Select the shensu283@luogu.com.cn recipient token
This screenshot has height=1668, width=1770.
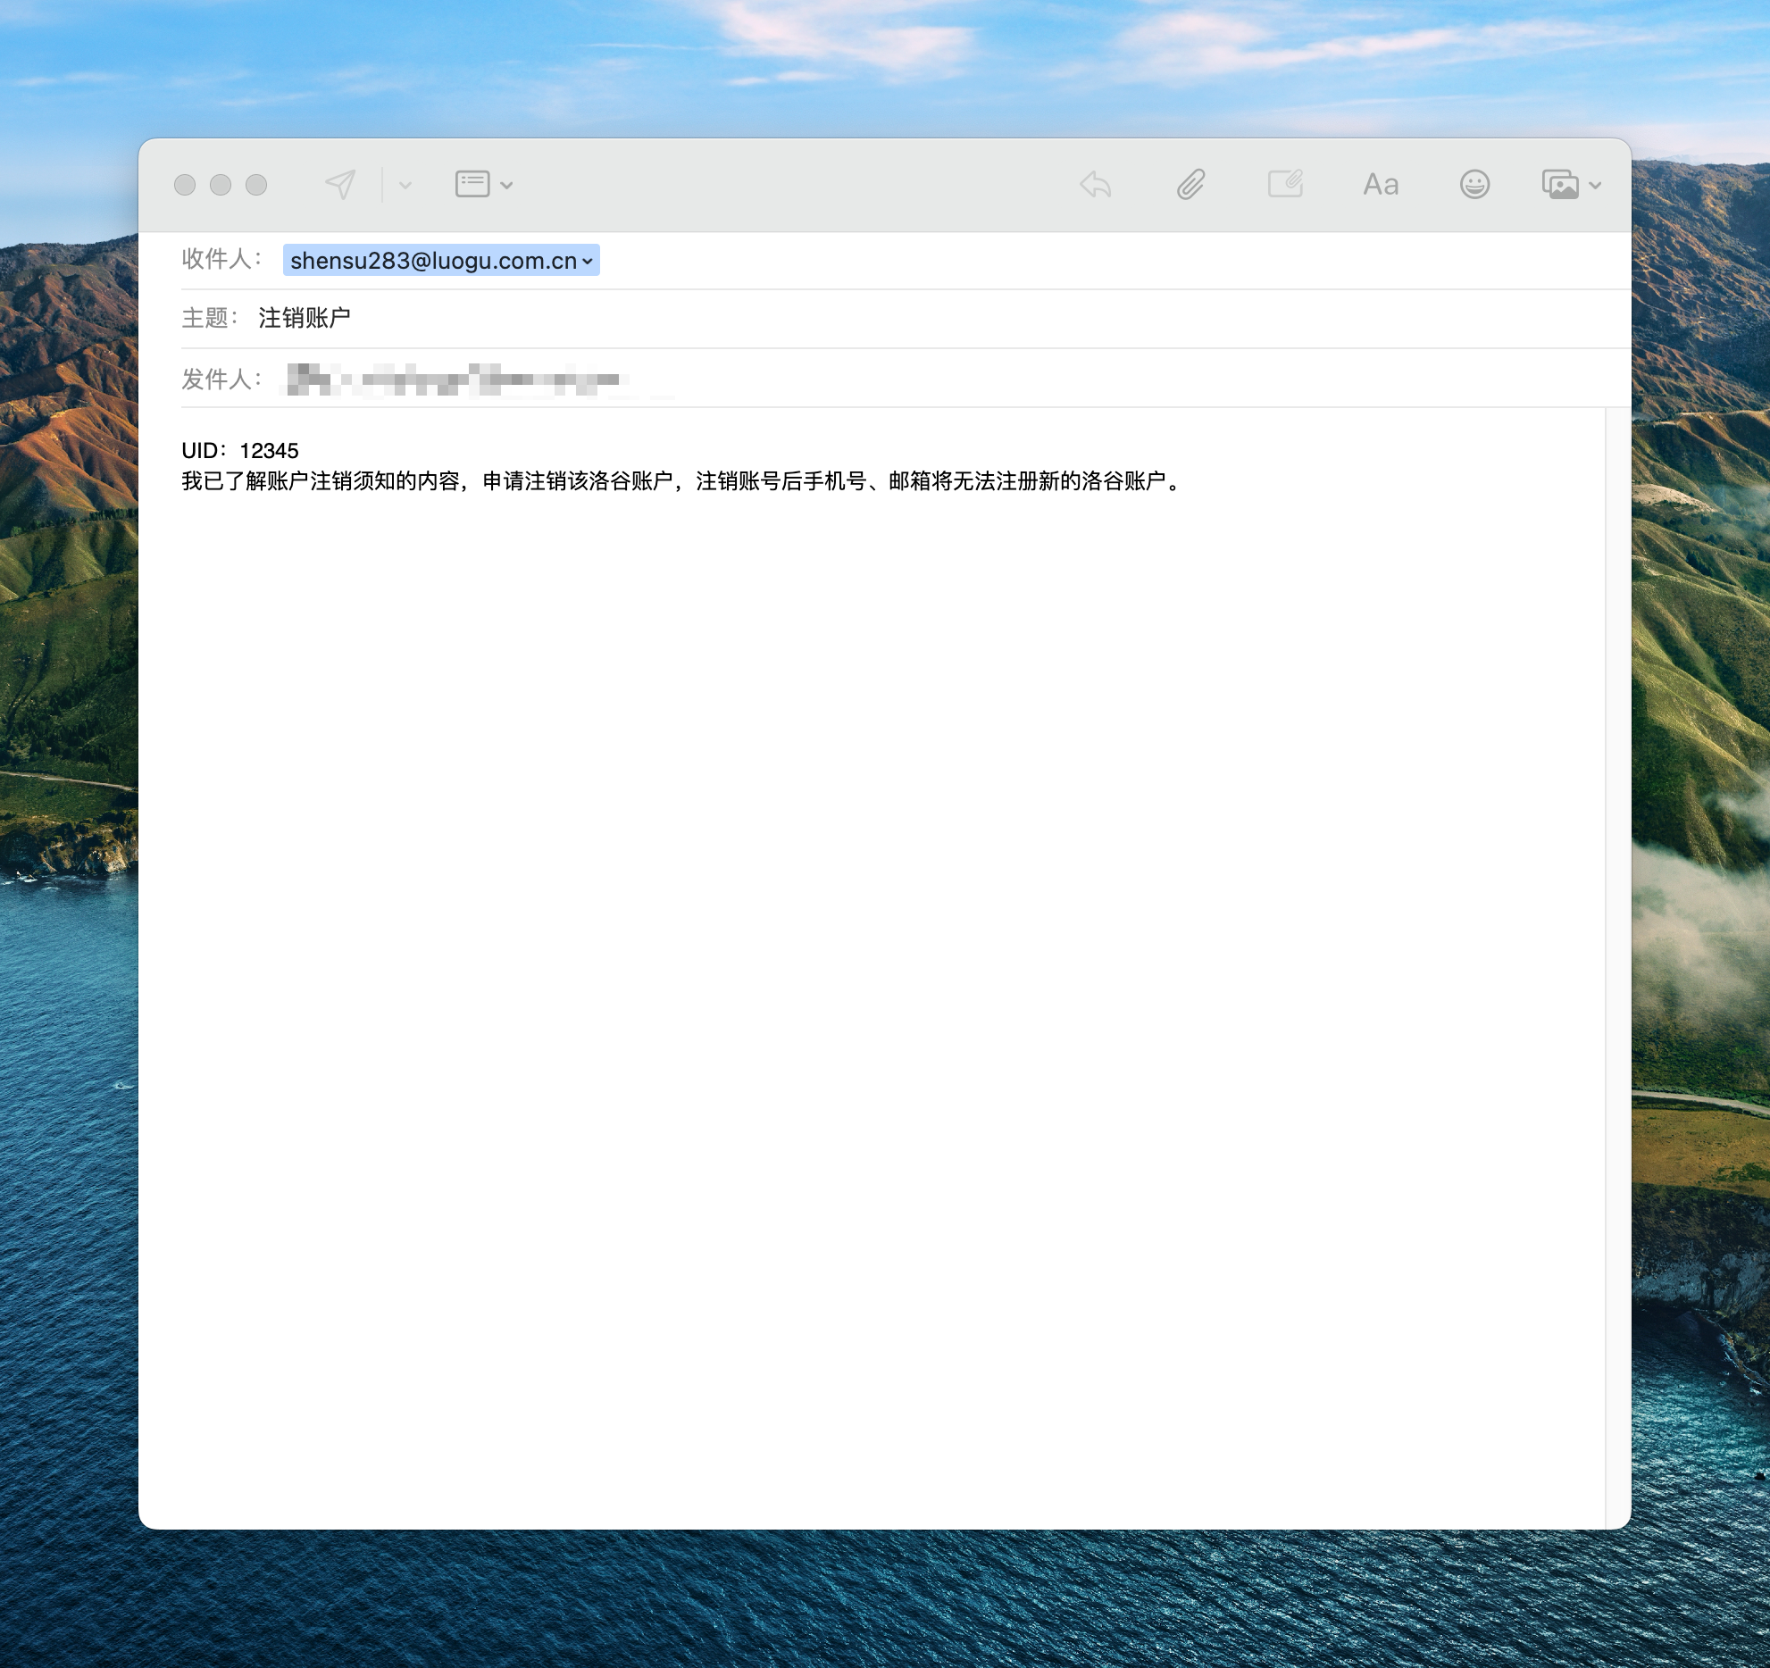433,261
